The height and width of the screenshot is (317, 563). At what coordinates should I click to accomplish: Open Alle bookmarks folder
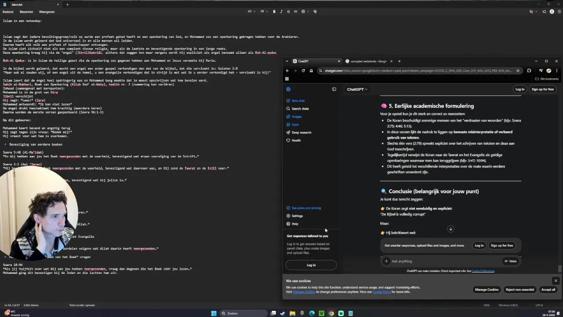(547, 79)
